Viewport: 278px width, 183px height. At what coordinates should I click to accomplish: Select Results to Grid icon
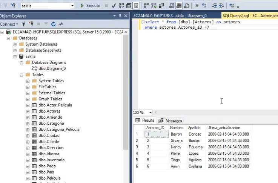pyautogui.click(x=179, y=6)
